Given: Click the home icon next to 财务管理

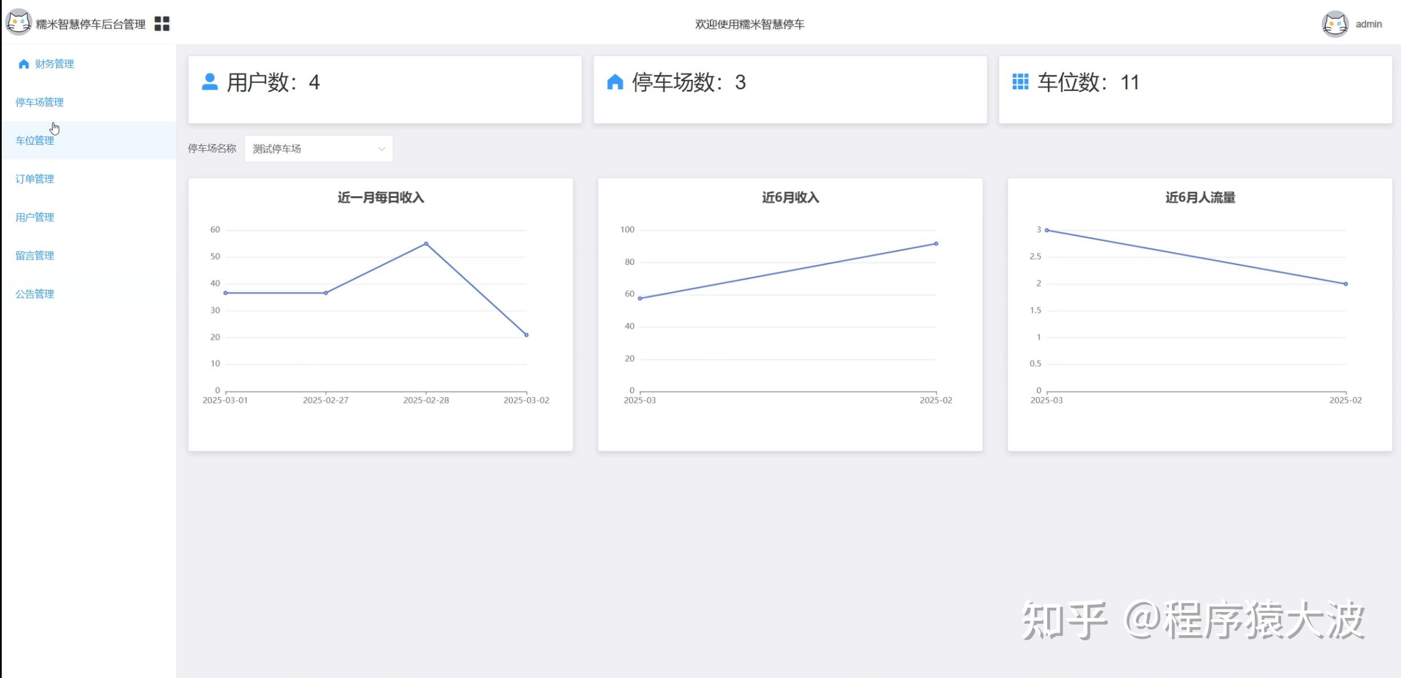Looking at the screenshot, I should [x=24, y=63].
